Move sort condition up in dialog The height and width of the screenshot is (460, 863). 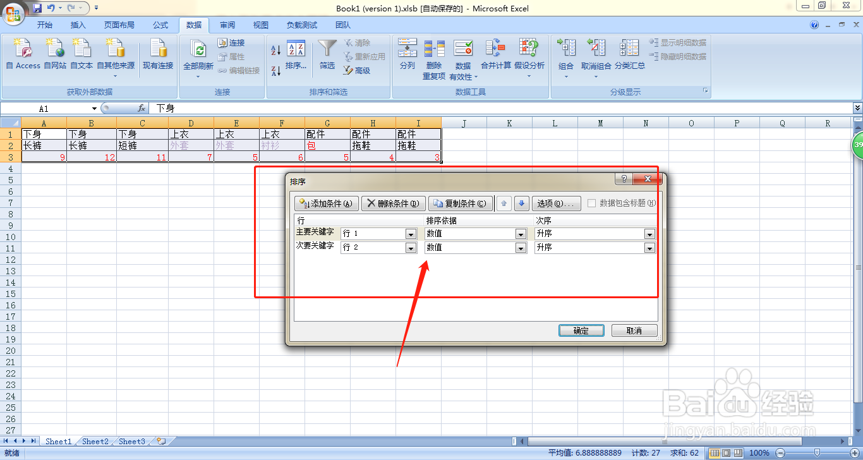(504, 203)
